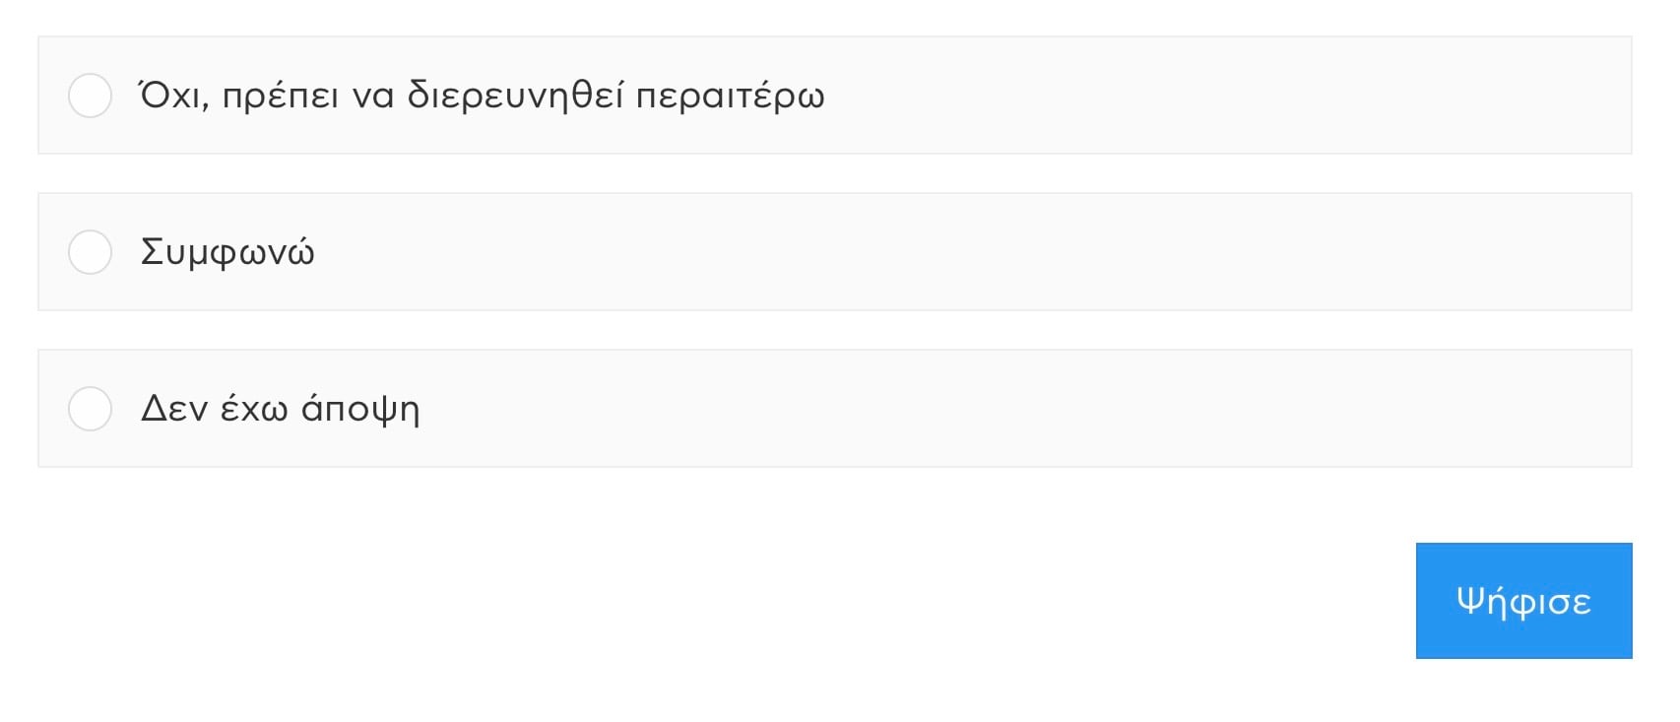
Task: Click the "Δεν έχω άποψη" label text
Action: pyautogui.click(x=280, y=409)
